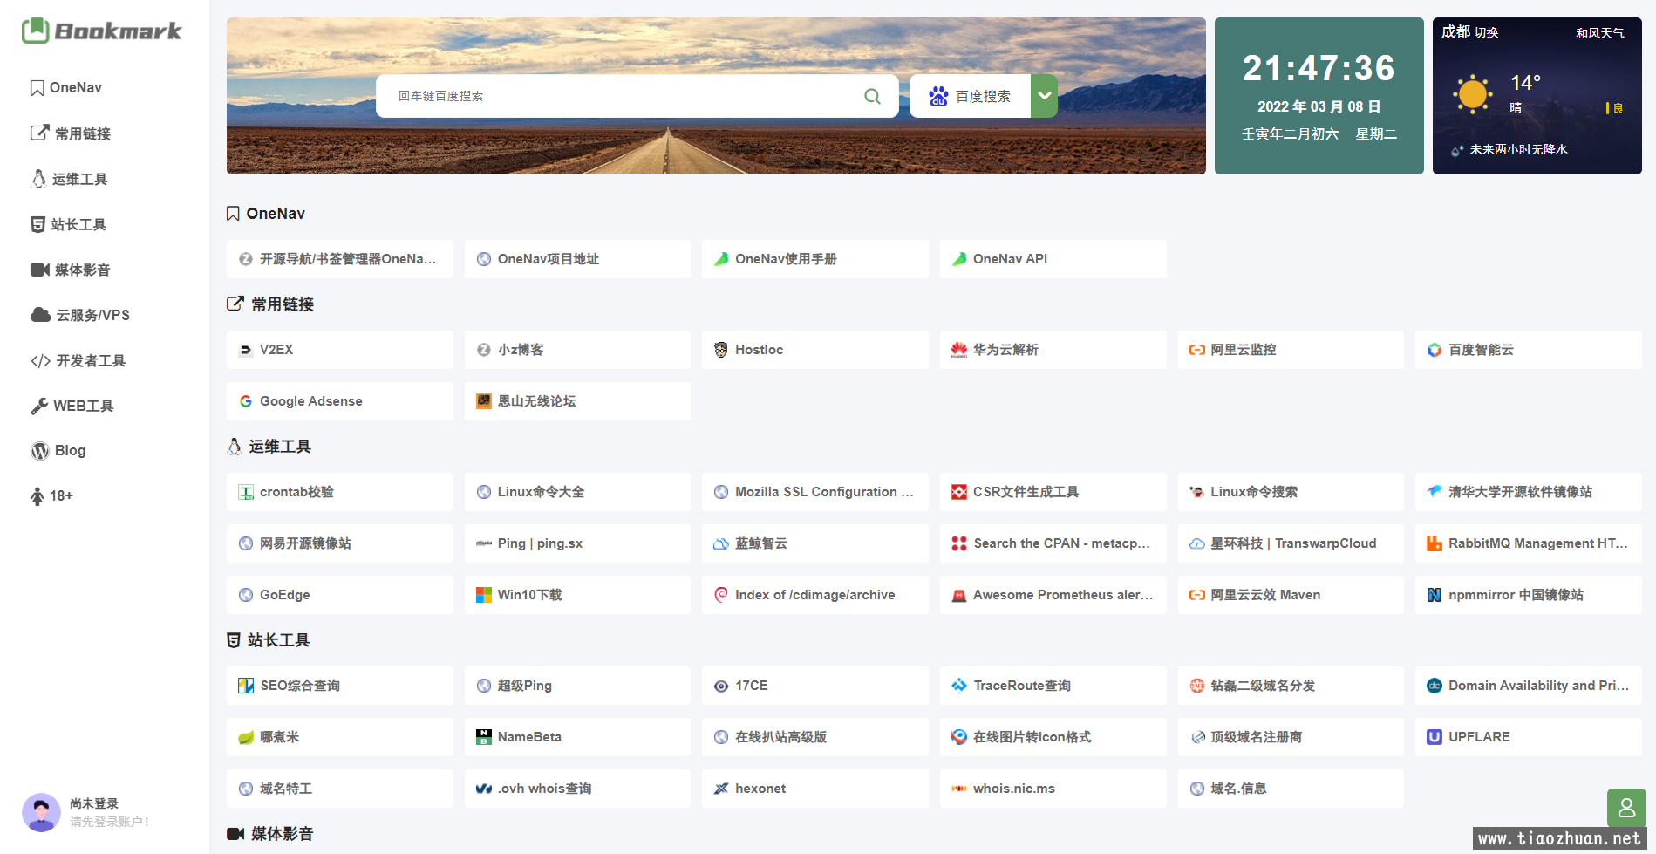The height and width of the screenshot is (854, 1656).
Task: Click the npmmirror 中国镜像站 icon
Action: click(1435, 595)
